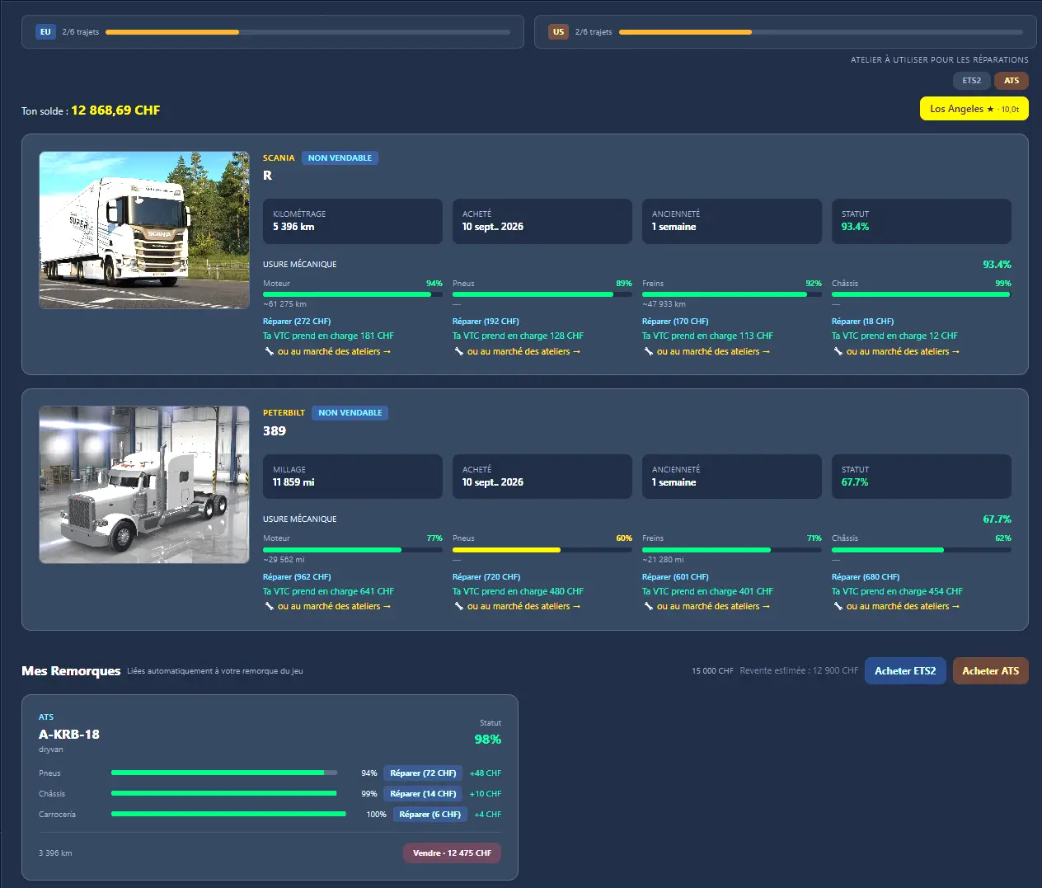
Task: Click trailer Pneus condition bar
Action: (x=224, y=773)
